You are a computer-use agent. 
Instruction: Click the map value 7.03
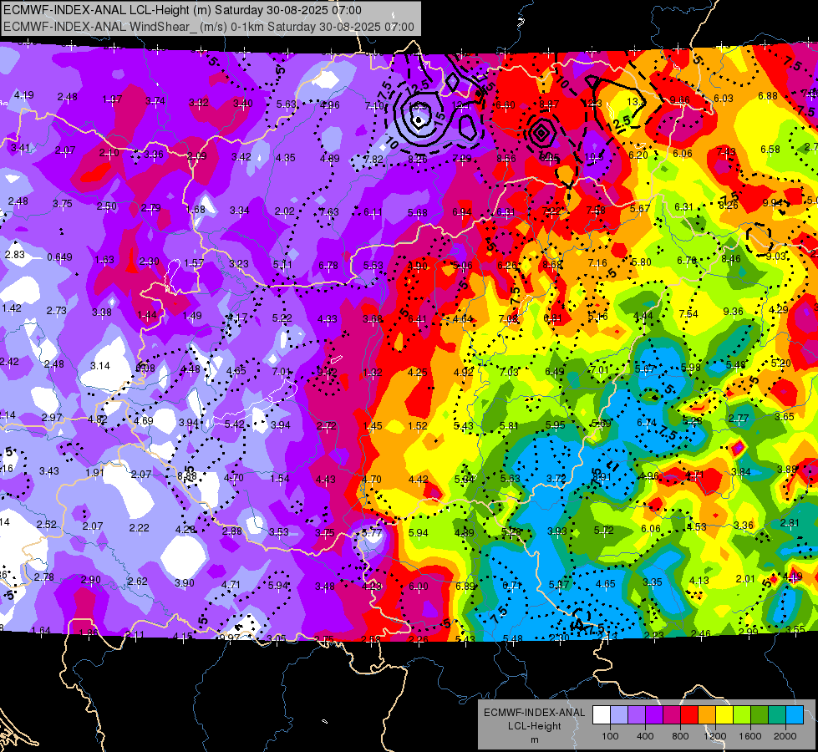point(509,372)
